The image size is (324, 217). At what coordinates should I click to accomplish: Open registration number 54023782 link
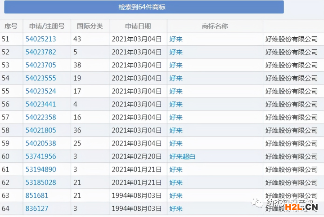[40, 52]
